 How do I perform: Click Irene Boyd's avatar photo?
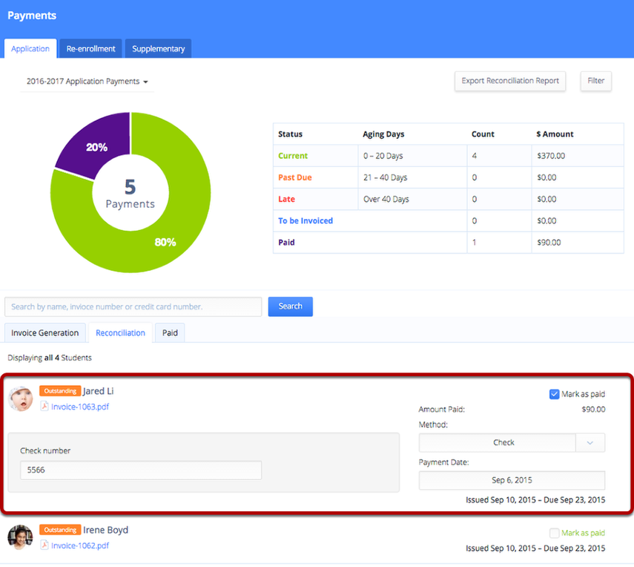21,537
